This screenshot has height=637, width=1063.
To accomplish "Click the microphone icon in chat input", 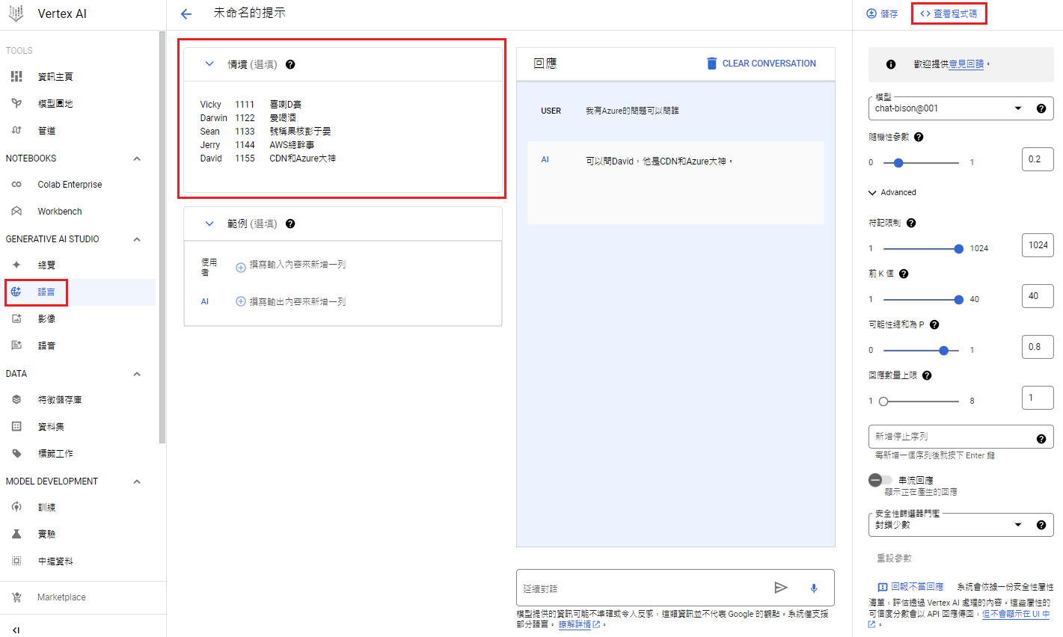I will tap(814, 588).
